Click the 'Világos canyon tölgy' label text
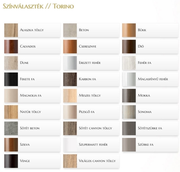The image size is (180, 172). click(97, 161)
